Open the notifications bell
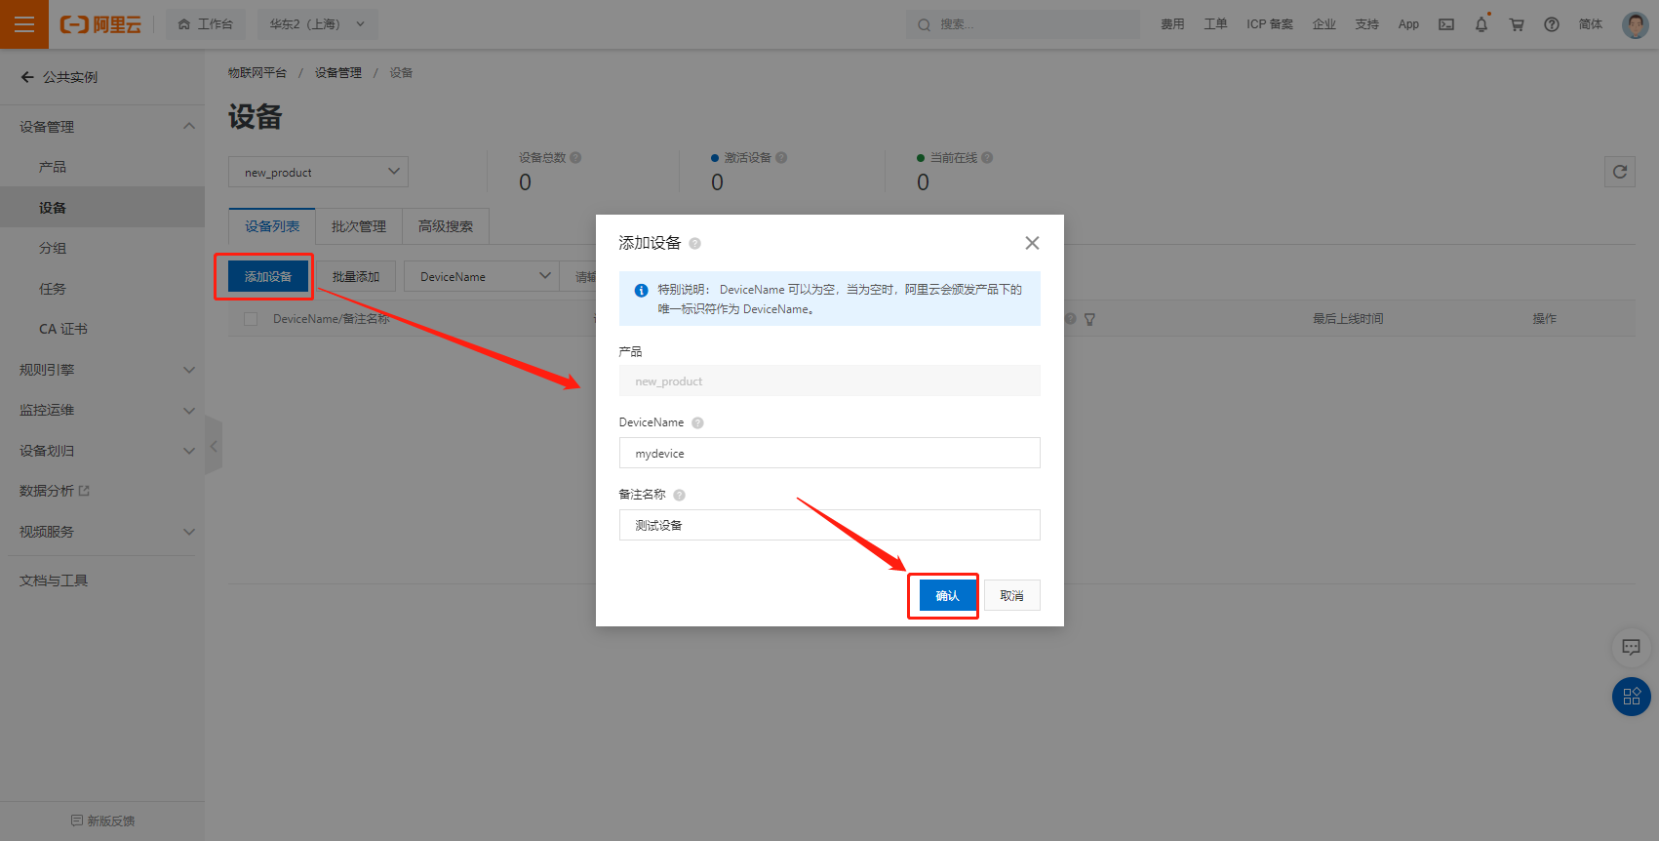The width and height of the screenshot is (1659, 841). pyautogui.click(x=1481, y=24)
